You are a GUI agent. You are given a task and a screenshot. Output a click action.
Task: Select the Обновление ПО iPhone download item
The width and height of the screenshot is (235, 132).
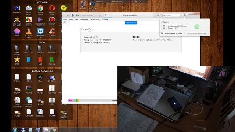tap(185, 27)
